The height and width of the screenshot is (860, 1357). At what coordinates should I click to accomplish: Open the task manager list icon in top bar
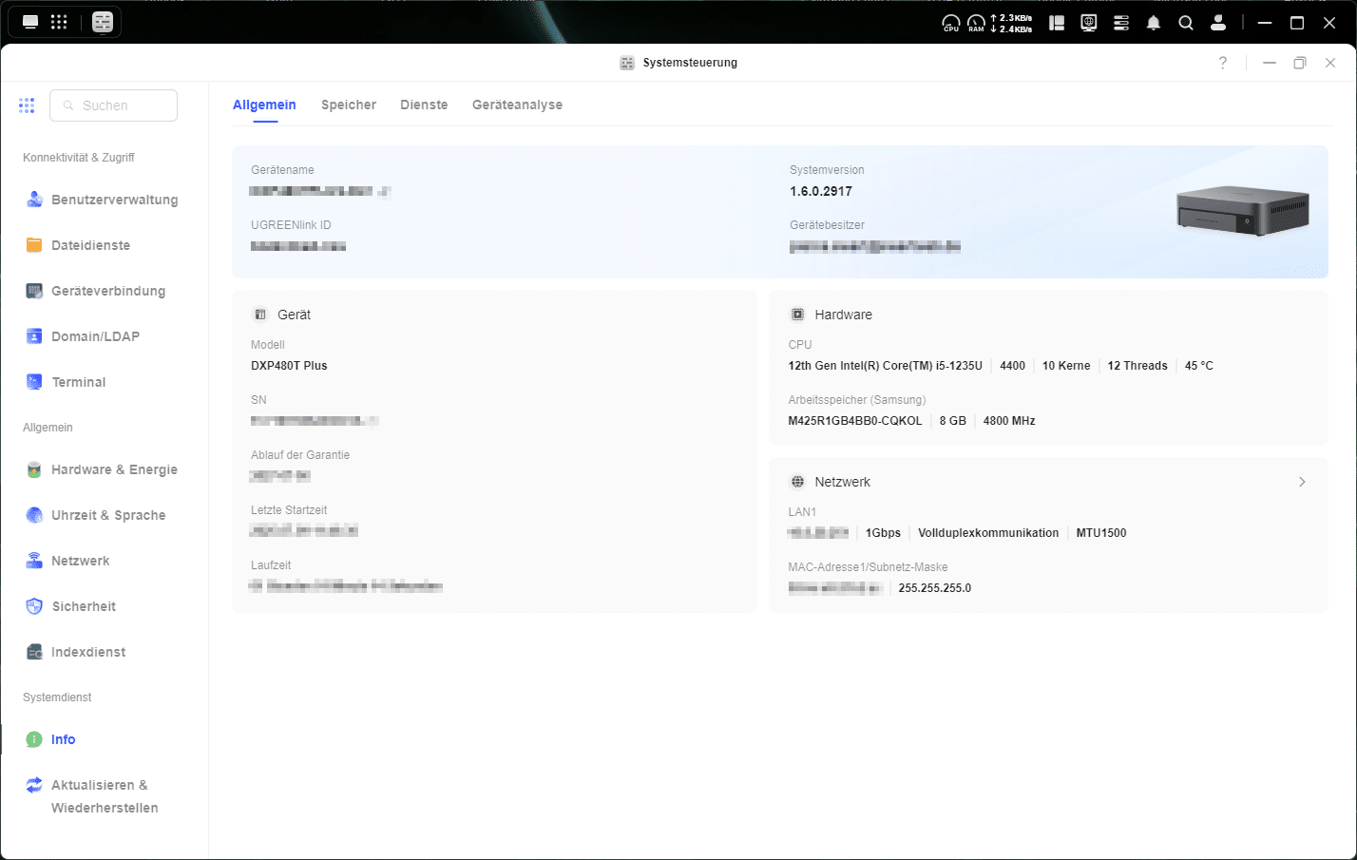coord(1120,23)
